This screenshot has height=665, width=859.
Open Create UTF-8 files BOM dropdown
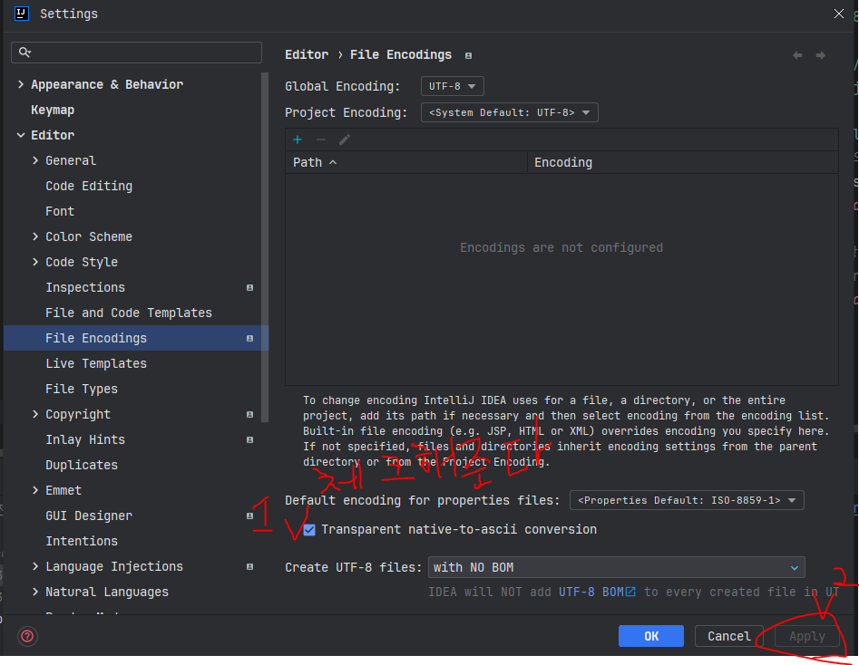[x=616, y=567]
